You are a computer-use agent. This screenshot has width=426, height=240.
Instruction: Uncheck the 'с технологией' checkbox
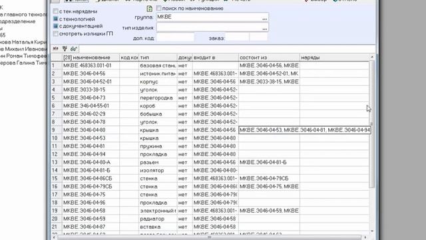click(56, 19)
